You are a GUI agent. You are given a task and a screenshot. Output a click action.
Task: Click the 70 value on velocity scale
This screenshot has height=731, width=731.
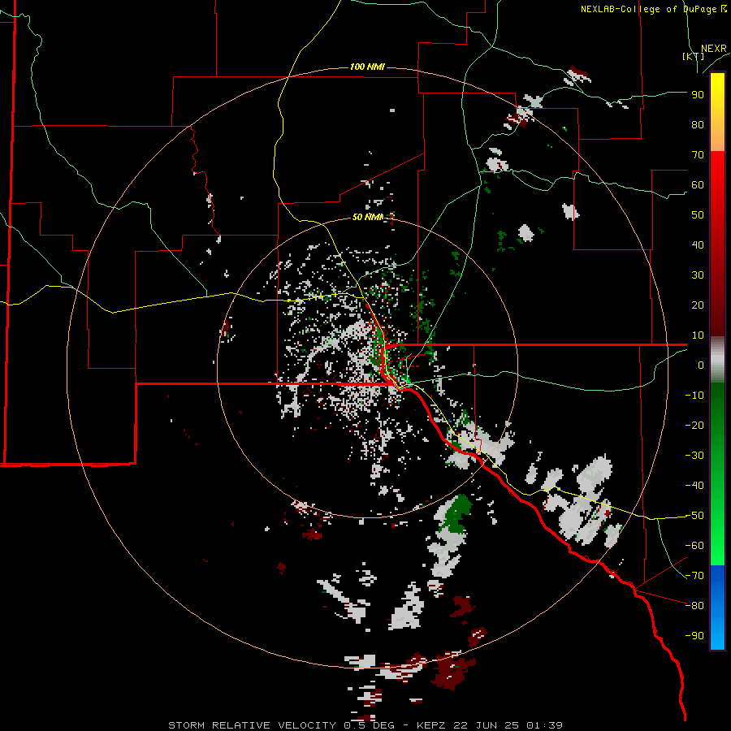pos(698,155)
